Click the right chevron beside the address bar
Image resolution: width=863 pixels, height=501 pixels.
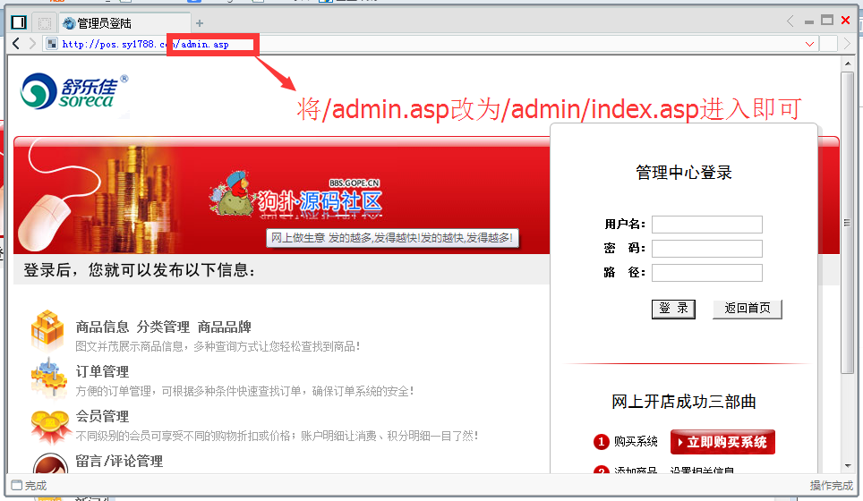[847, 44]
